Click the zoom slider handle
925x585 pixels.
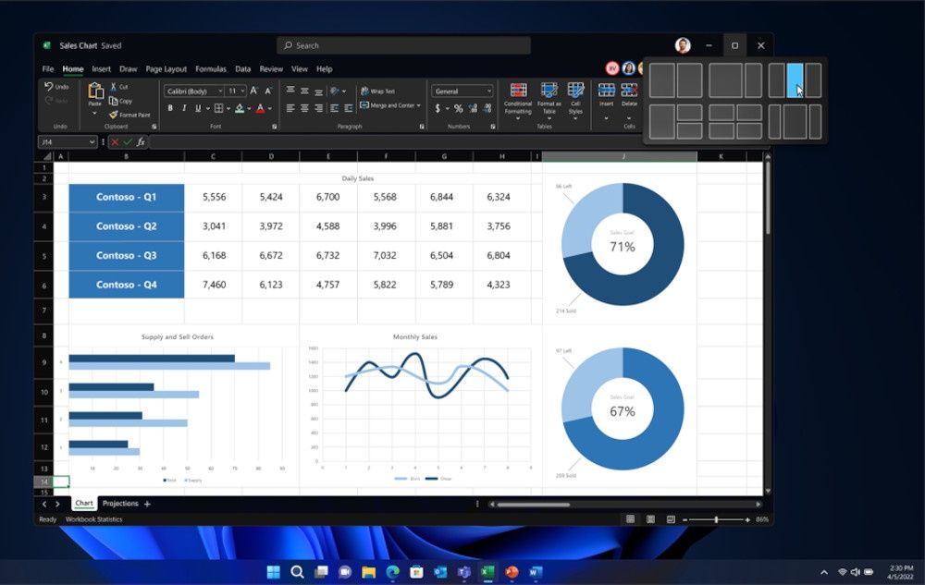tap(716, 519)
